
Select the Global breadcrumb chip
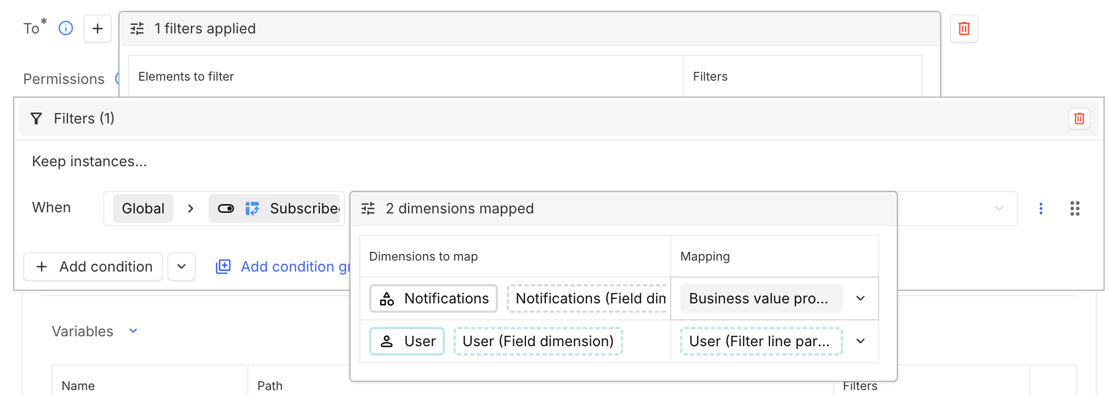pos(143,208)
